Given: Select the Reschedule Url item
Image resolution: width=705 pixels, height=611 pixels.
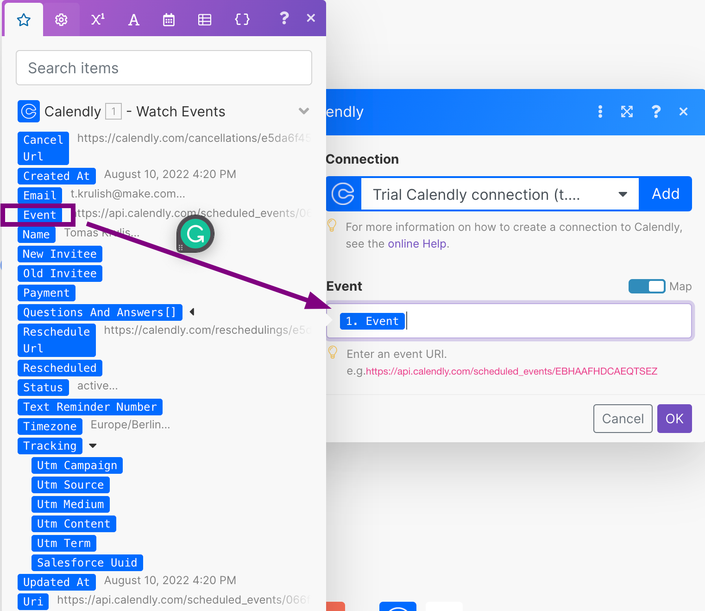Looking at the screenshot, I should point(57,340).
